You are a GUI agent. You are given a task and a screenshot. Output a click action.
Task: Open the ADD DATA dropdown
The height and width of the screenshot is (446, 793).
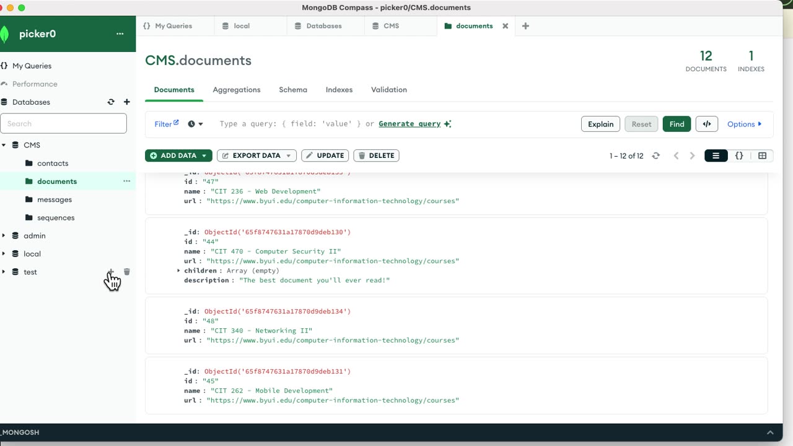pos(178,156)
